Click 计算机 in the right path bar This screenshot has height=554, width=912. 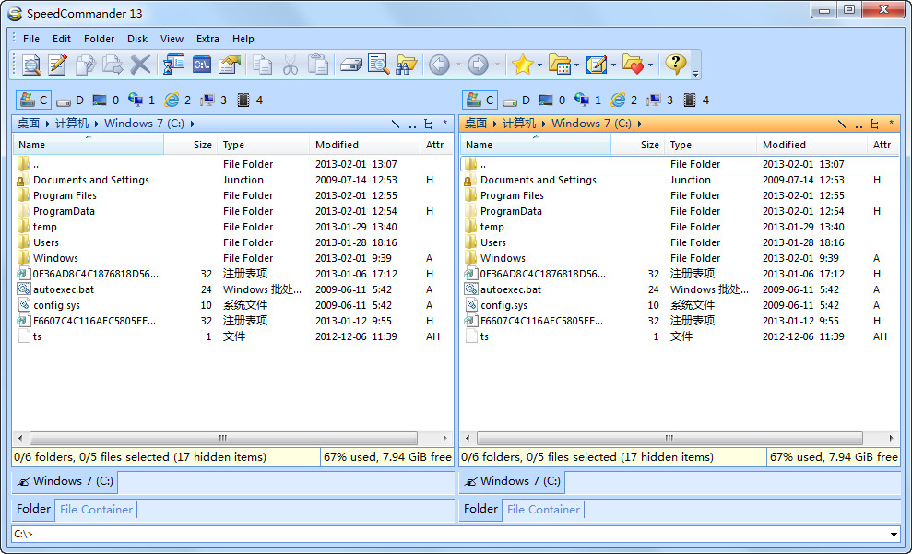point(519,124)
